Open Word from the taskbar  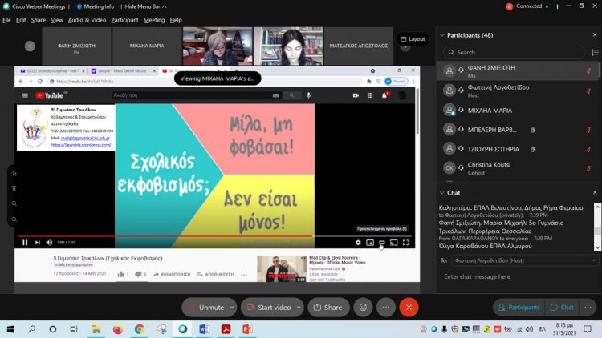tap(204, 329)
